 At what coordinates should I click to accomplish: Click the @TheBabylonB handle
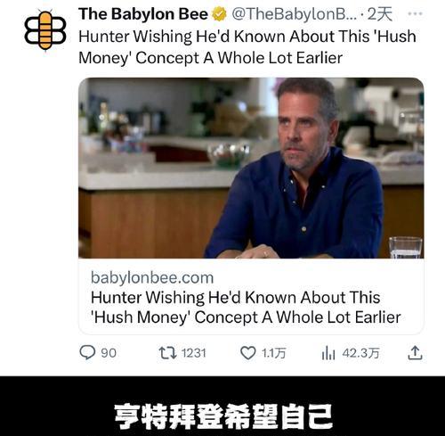tap(294, 14)
